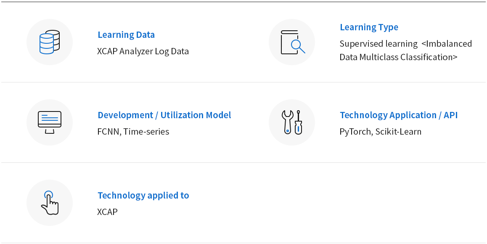The height and width of the screenshot is (244, 487).
Task: Select the Technology applied to heading
Action: (x=143, y=195)
